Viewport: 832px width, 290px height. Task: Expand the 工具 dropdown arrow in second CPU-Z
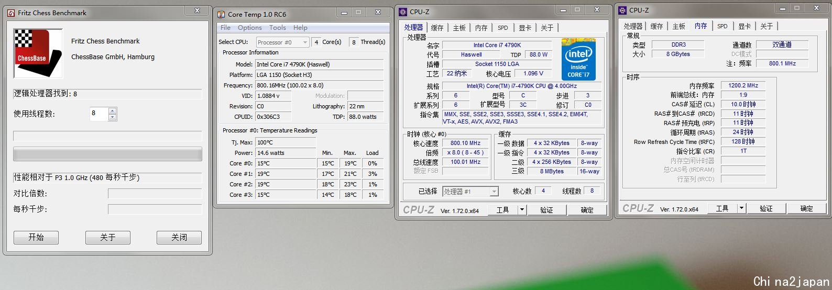tap(741, 208)
